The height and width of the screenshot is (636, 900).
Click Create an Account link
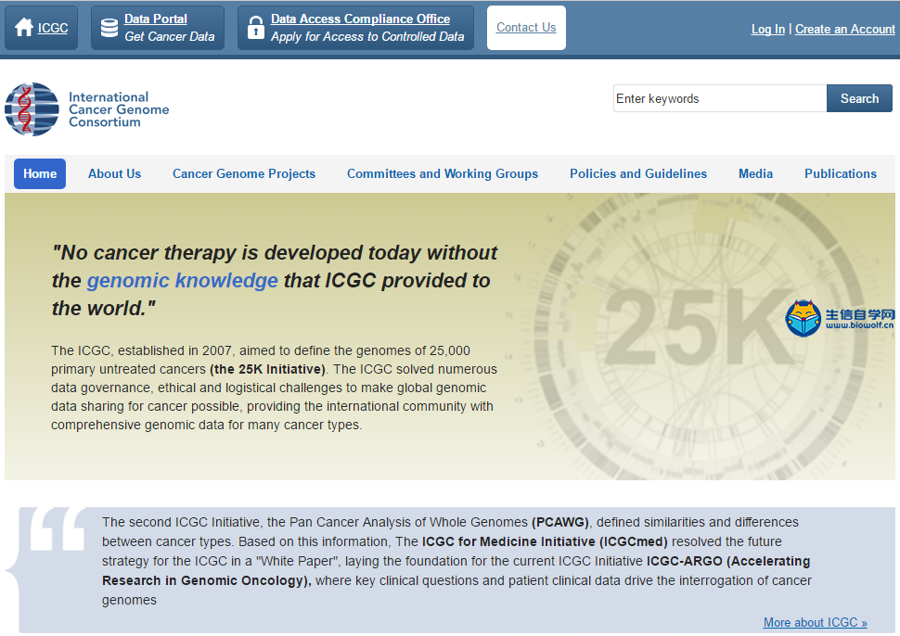[x=845, y=30]
